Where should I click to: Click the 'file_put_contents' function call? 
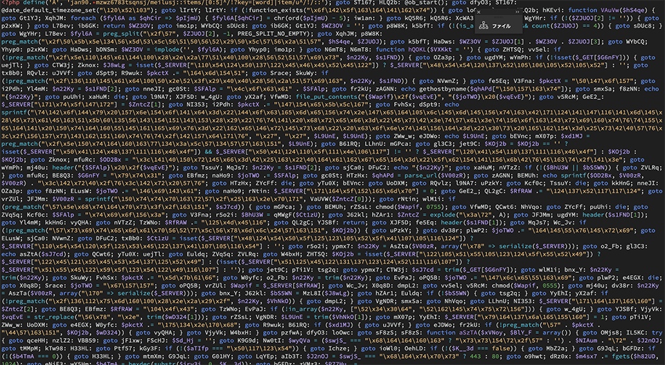[x=326, y=97]
